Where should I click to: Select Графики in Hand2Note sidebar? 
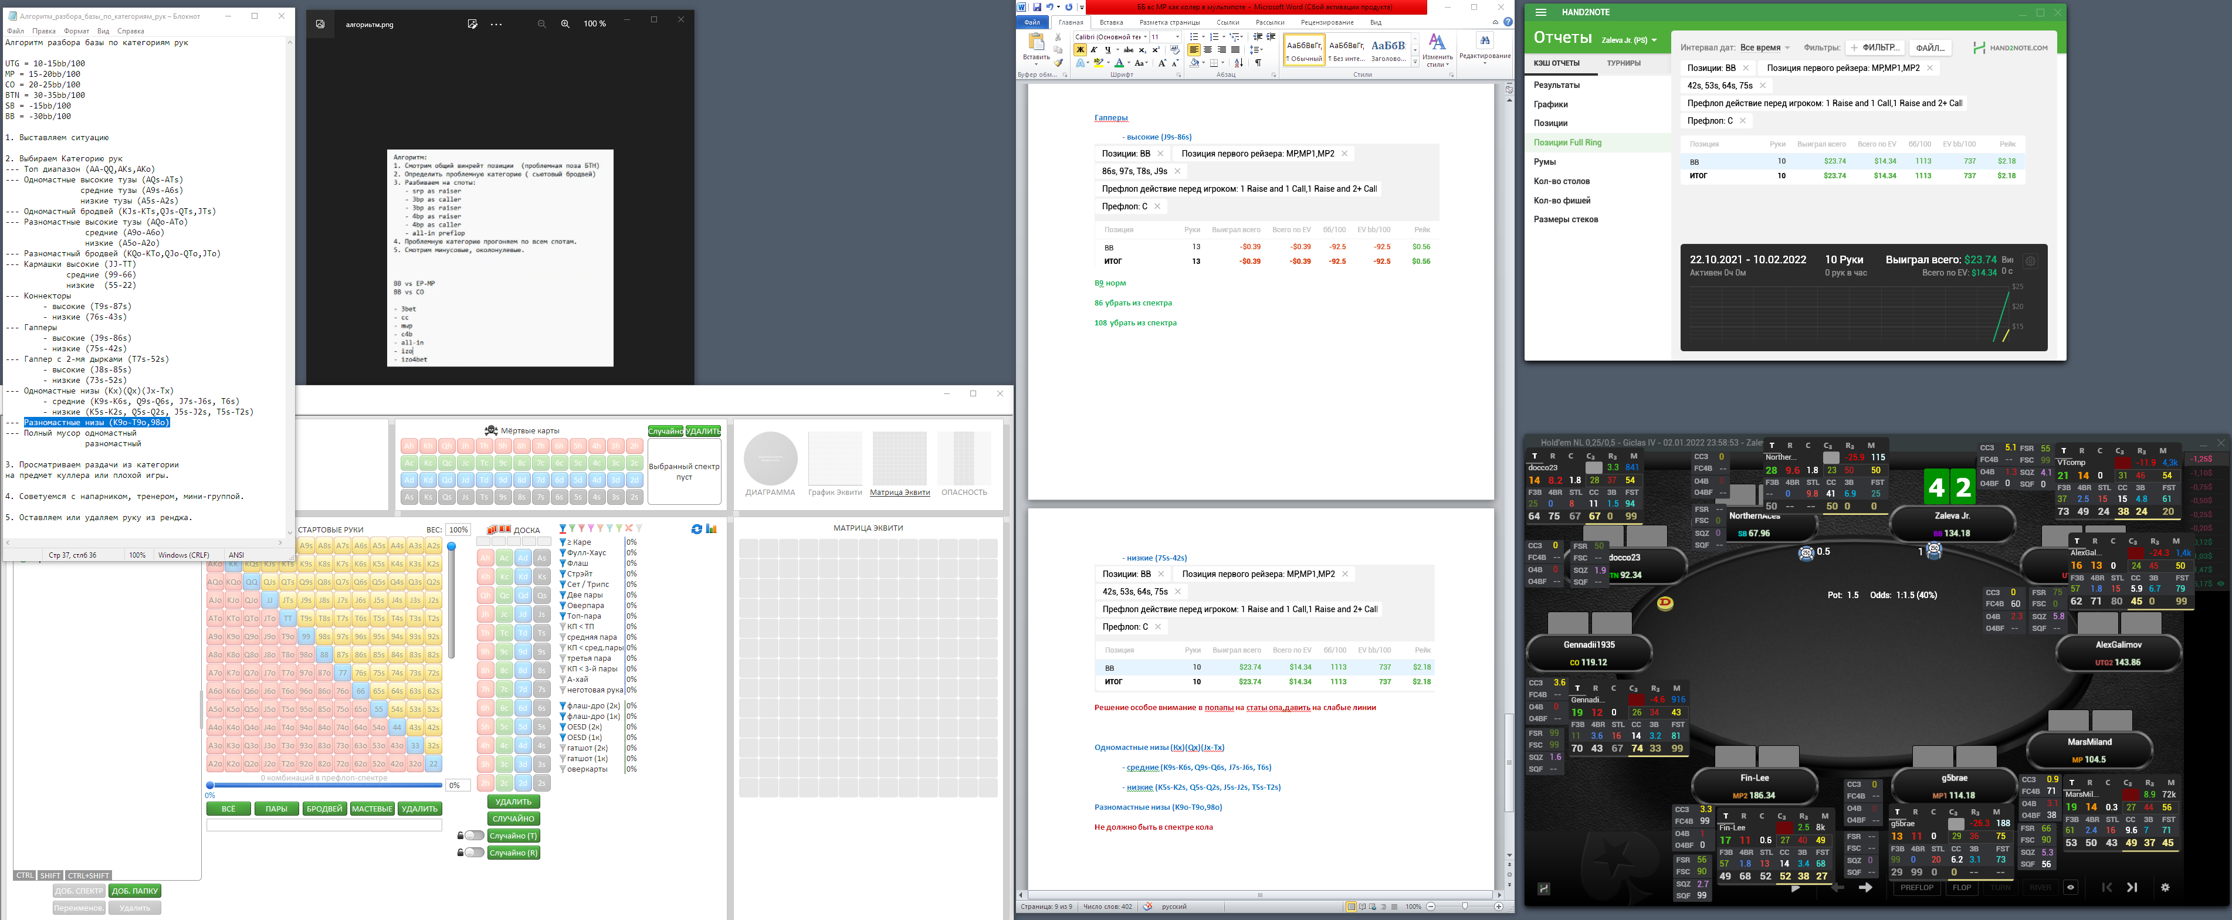coord(1550,104)
